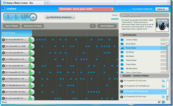Dismiss the Save your work reminder
173x106 pixels.
112,9
